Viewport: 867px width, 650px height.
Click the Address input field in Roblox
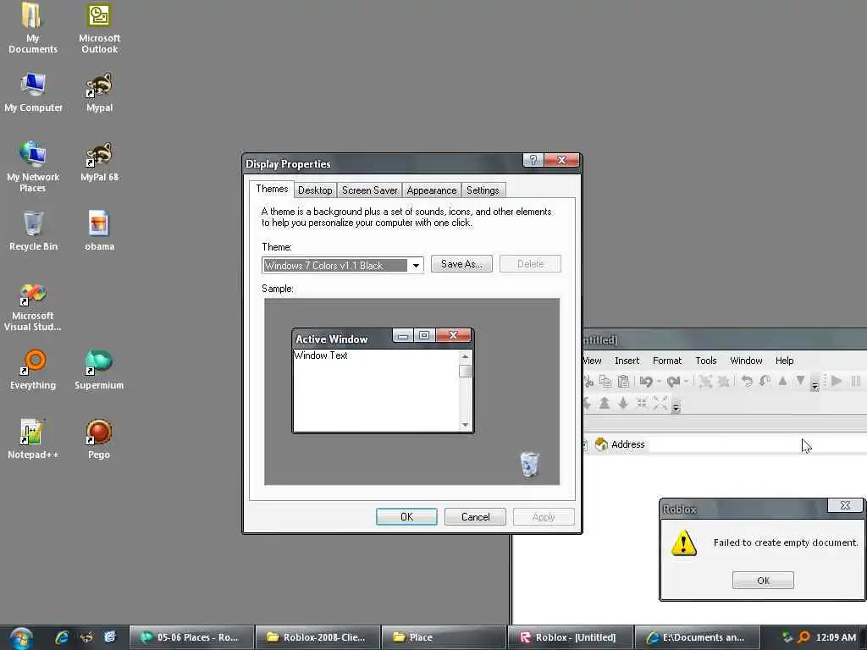(758, 444)
